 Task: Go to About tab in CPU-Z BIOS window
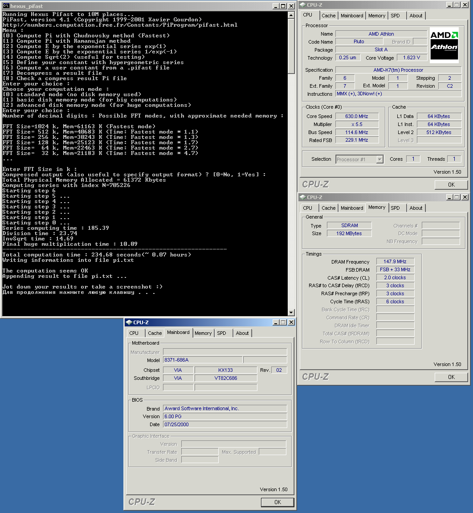(242, 333)
